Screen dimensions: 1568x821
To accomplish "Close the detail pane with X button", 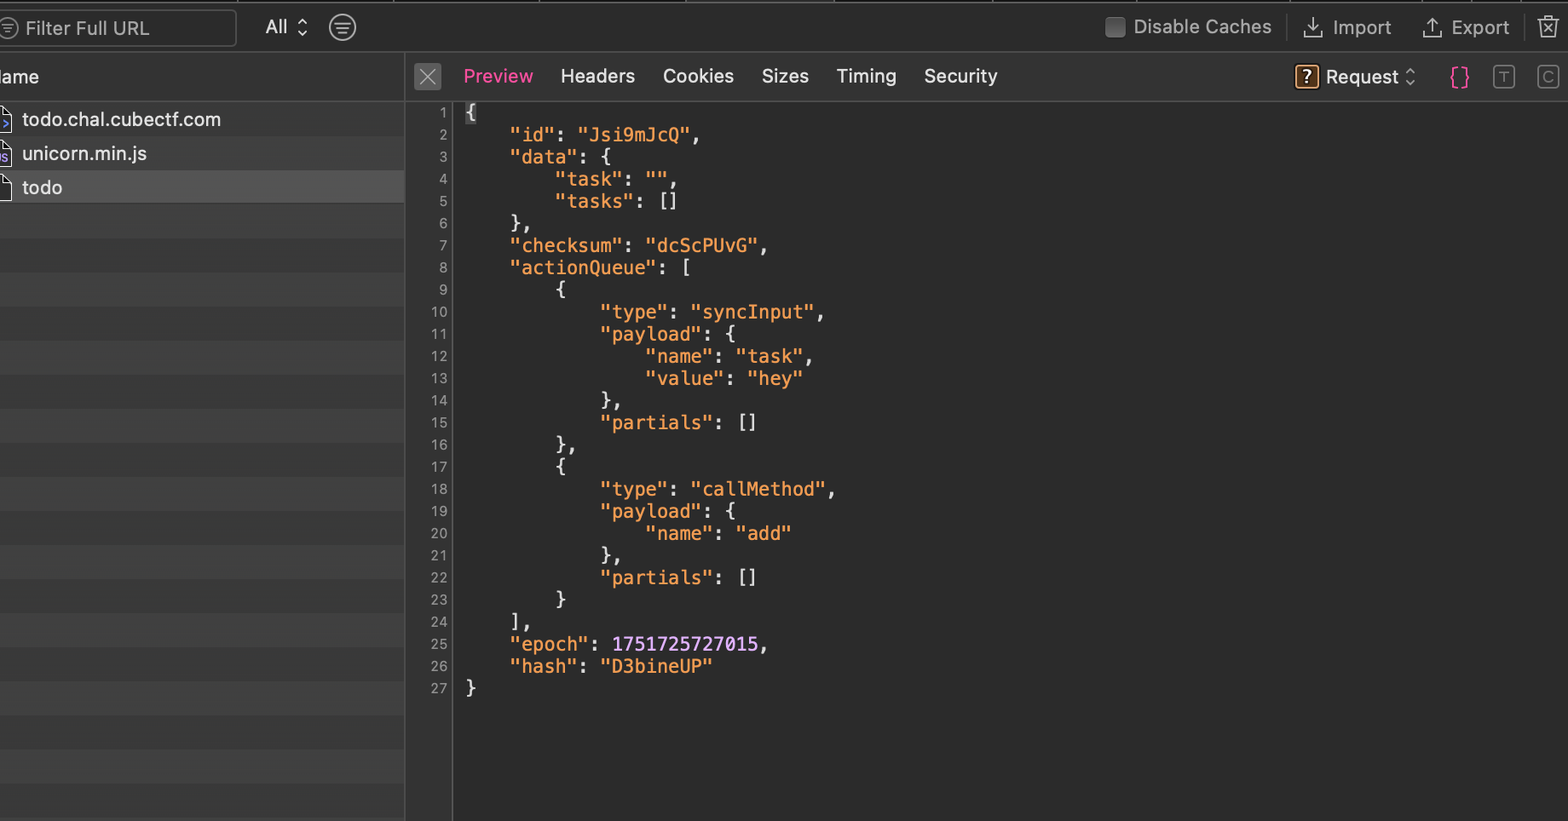I will point(428,77).
